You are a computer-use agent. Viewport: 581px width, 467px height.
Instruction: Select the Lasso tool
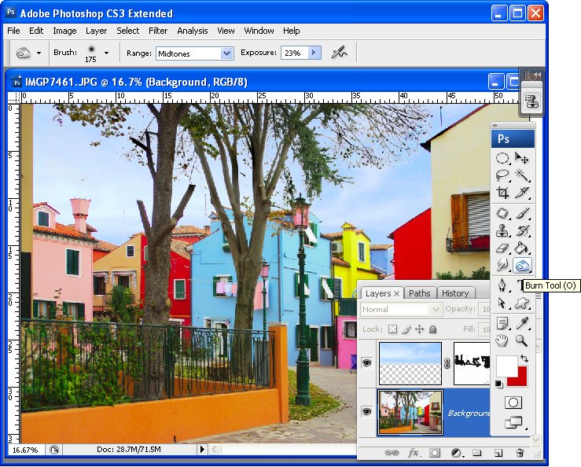502,175
